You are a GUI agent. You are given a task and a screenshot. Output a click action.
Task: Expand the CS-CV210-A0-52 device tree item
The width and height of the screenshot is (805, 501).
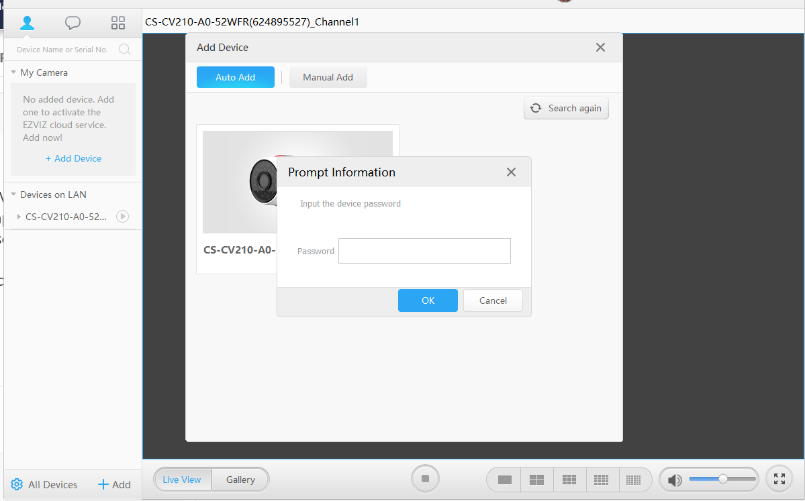19,217
